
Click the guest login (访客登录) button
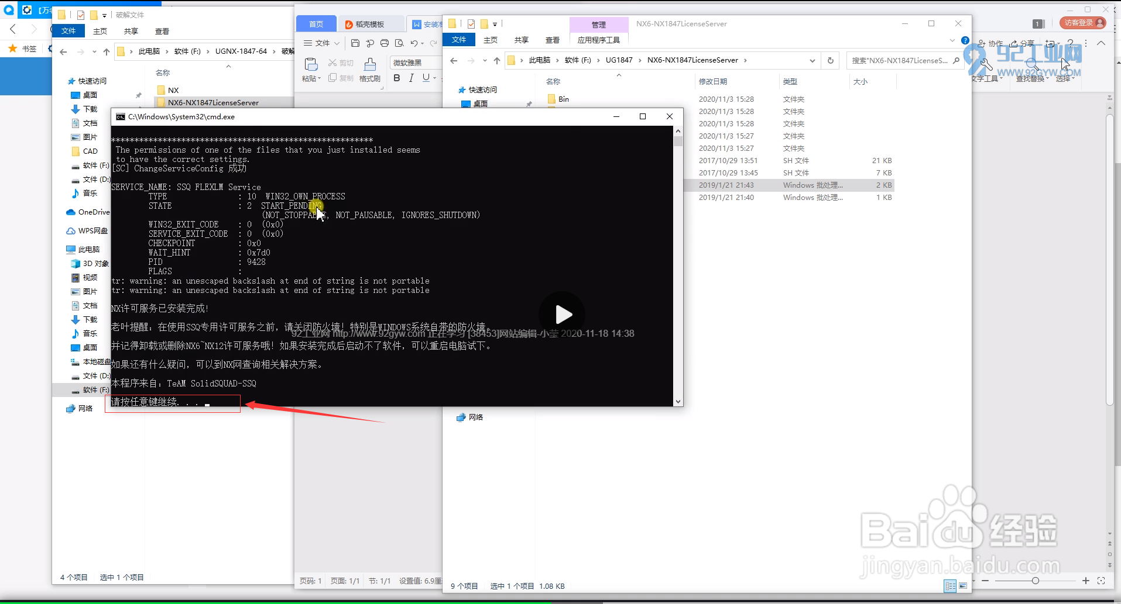[1083, 23]
